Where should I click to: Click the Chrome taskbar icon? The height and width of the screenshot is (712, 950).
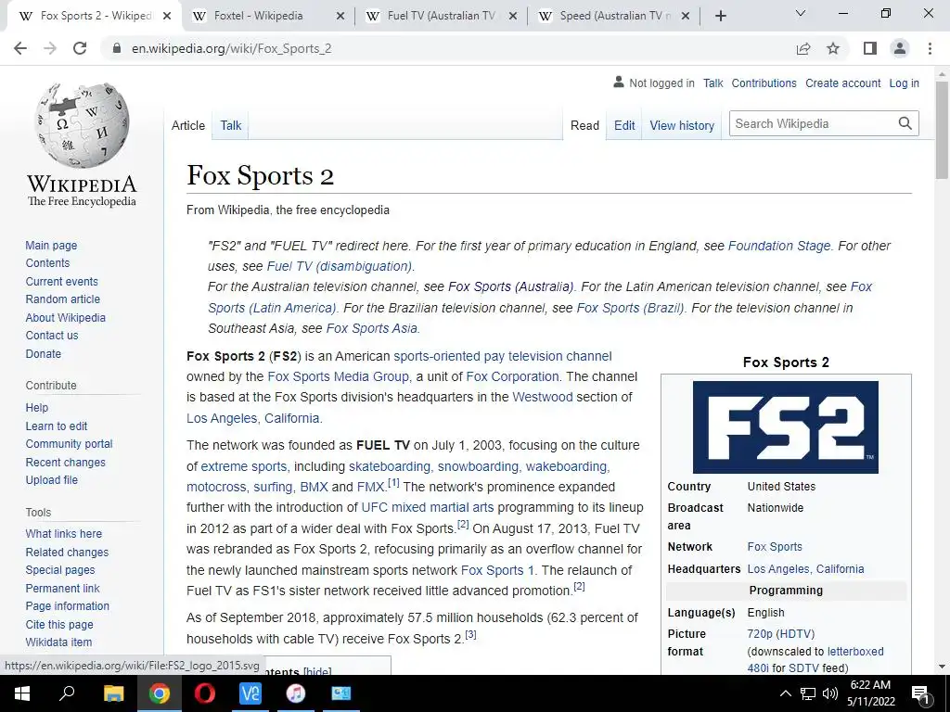159,693
